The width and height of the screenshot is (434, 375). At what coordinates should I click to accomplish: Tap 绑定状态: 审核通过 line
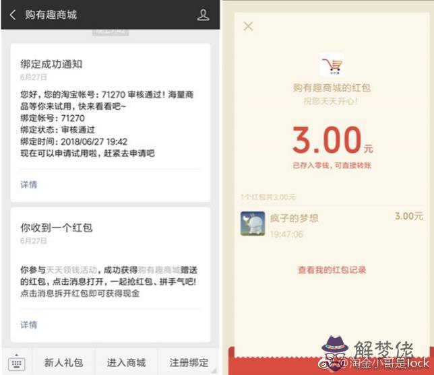57,130
